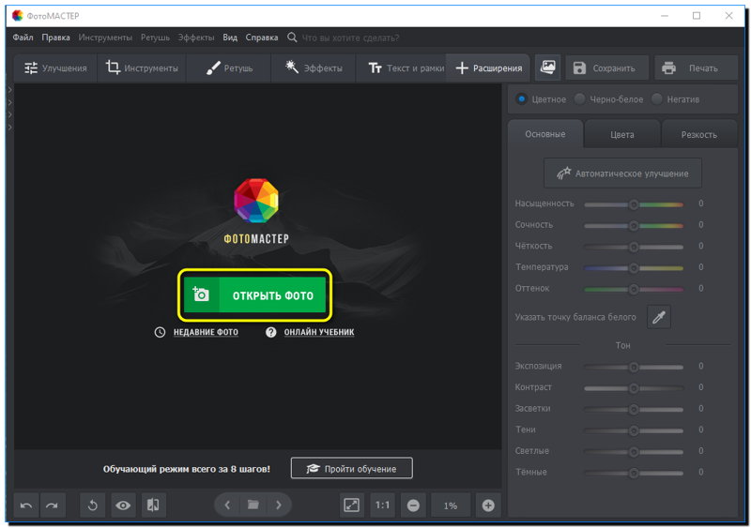Open the Ретушь toolbar section
The height and width of the screenshot is (528, 751).
pyautogui.click(x=229, y=68)
